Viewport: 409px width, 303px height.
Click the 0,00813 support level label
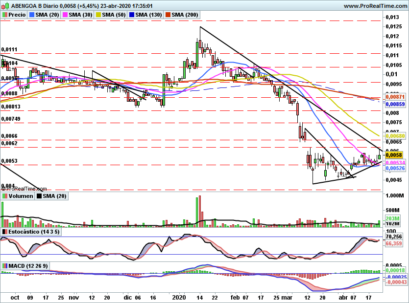11,107
